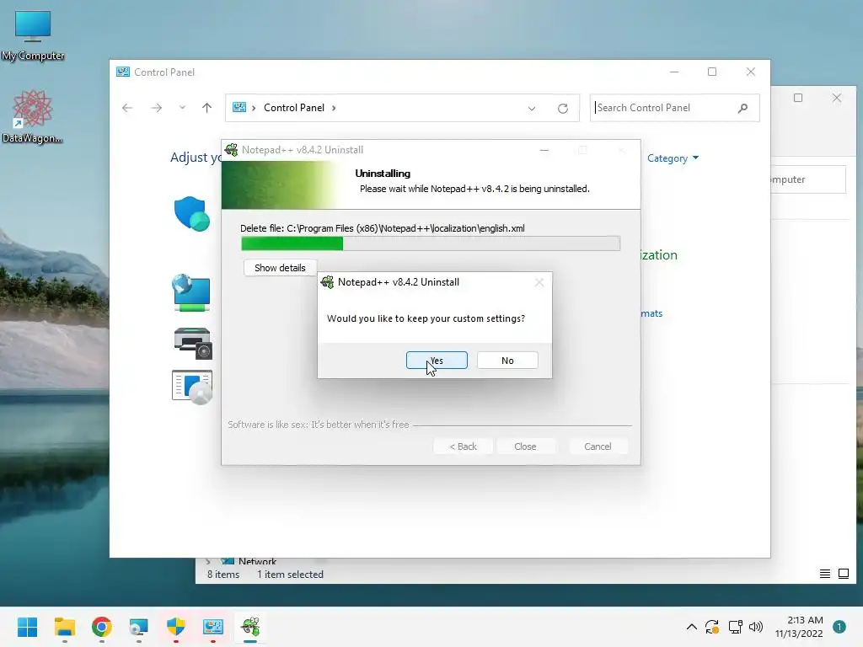Click the Control Panel icon in address bar
863x647 pixels.
click(x=239, y=107)
